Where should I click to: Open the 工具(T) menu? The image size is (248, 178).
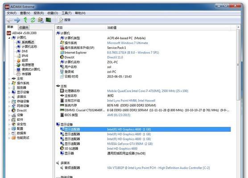pos(66,13)
